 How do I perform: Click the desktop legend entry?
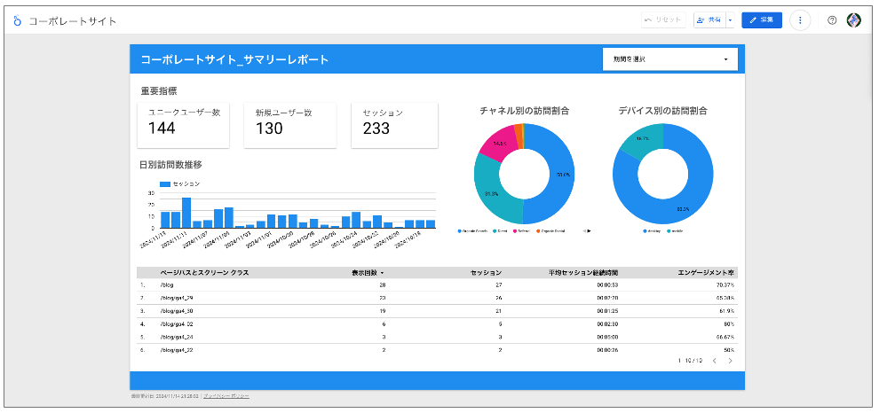(x=650, y=230)
